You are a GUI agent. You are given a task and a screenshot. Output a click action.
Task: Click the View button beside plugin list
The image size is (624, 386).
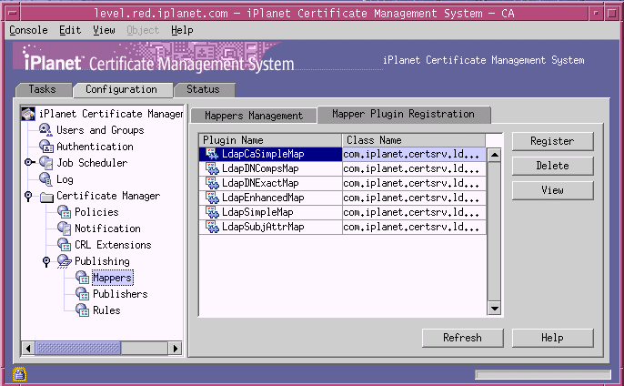pos(552,190)
